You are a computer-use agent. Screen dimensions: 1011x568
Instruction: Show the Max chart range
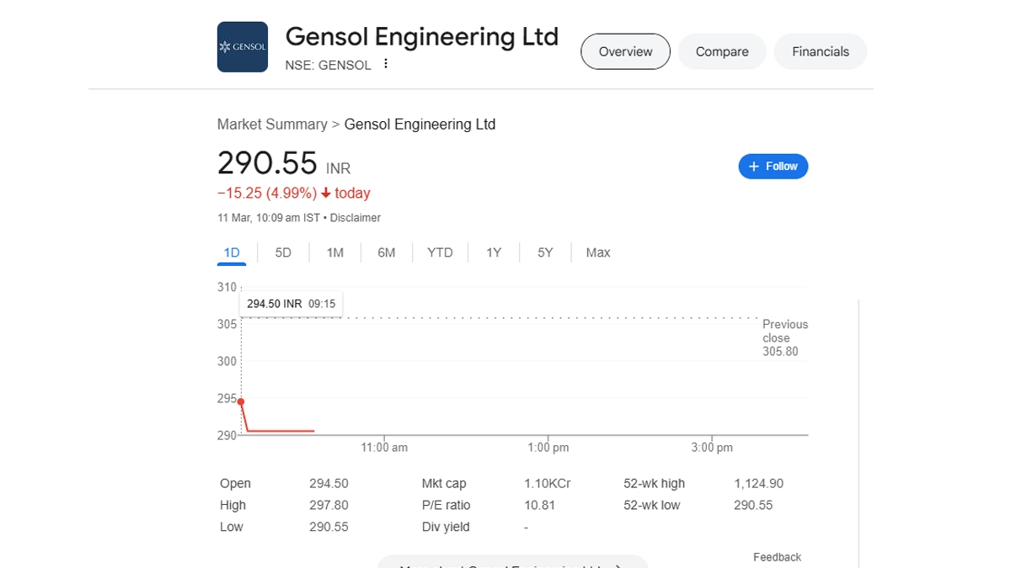point(598,252)
